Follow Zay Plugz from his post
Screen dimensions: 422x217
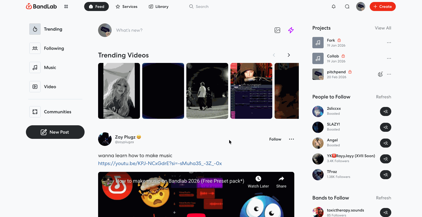pos(275,139)
